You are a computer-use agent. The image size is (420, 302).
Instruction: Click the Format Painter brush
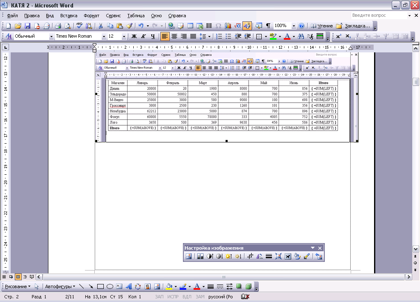pos(129,26)
